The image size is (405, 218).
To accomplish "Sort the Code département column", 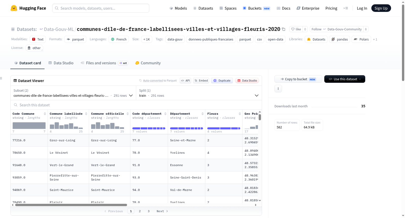I will 165,114.
